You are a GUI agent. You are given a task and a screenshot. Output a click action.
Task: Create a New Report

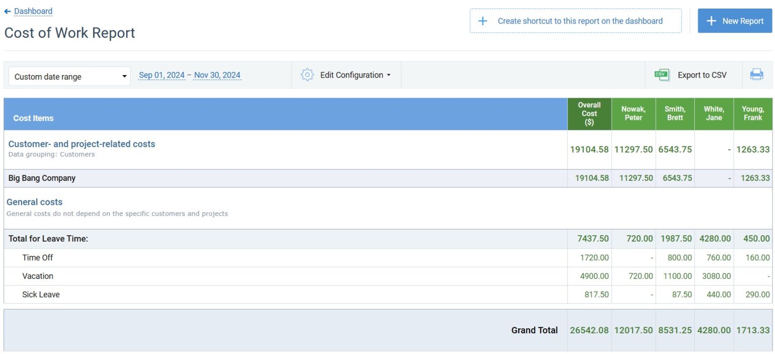coord(735,21)
